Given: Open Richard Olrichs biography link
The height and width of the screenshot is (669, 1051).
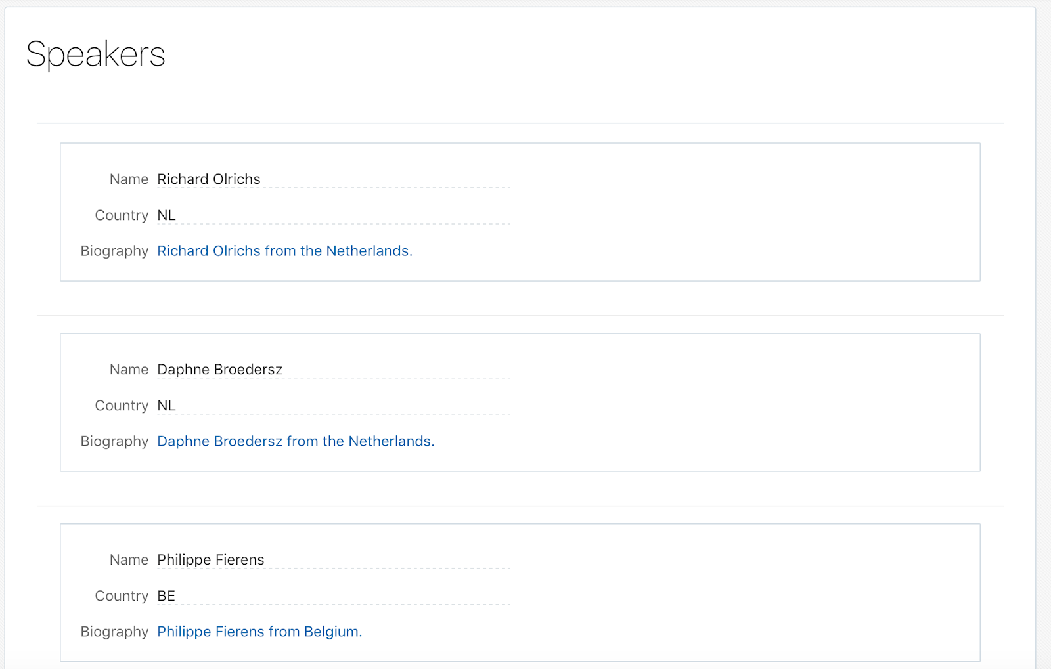Looking at the screenshot, I should [x=284, y=251].
